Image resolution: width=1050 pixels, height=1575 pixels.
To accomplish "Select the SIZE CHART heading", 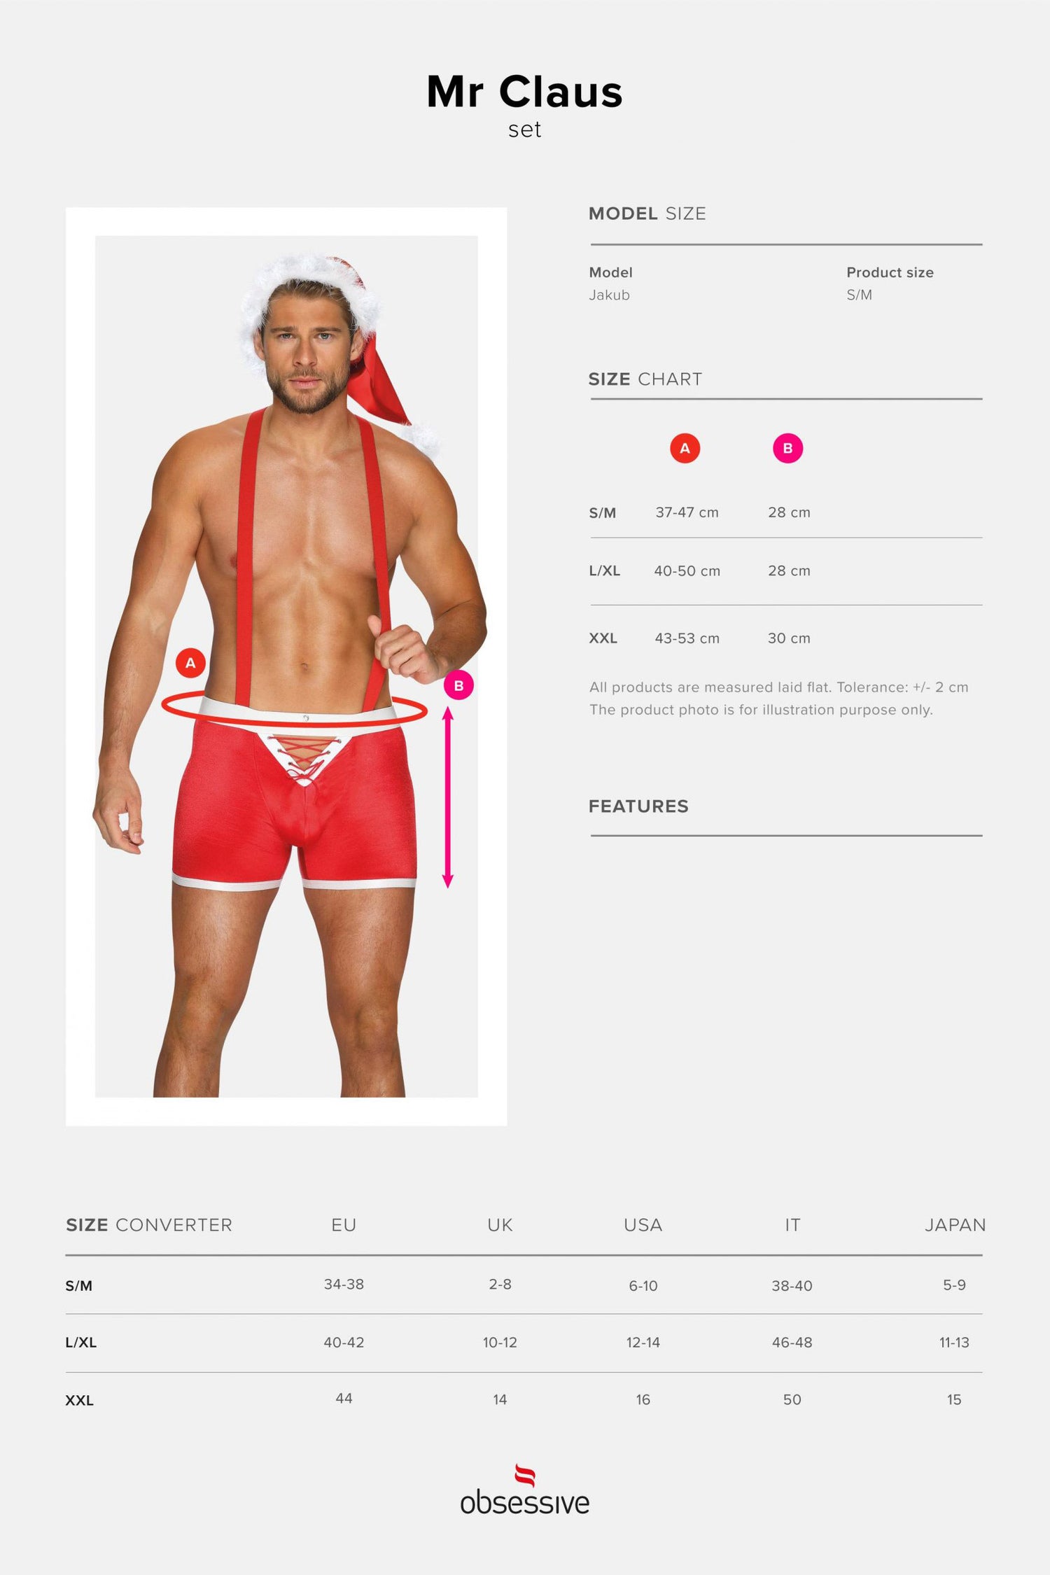I will 645,379.
